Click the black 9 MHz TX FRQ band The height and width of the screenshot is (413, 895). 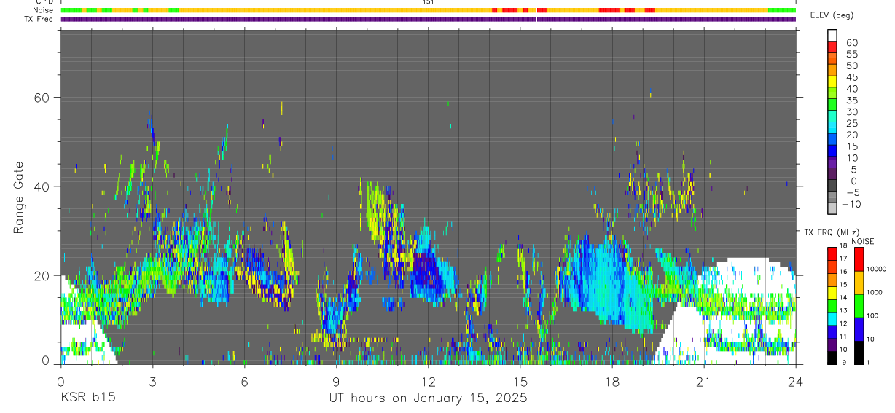tap(833, 358)
